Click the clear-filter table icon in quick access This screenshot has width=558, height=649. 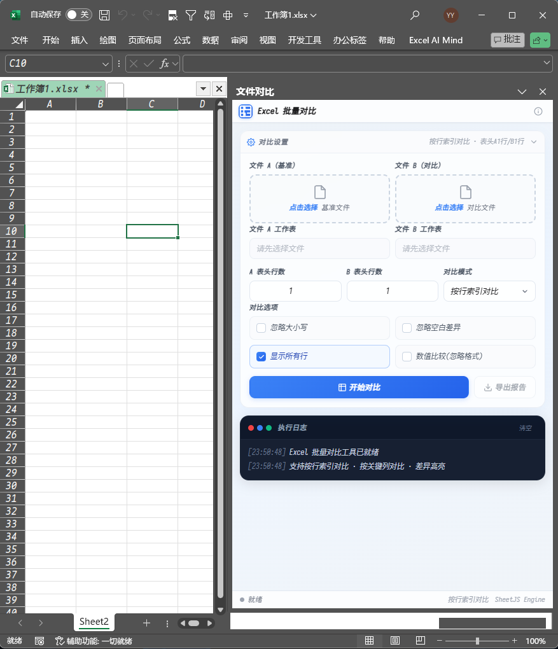pos(172,15)
